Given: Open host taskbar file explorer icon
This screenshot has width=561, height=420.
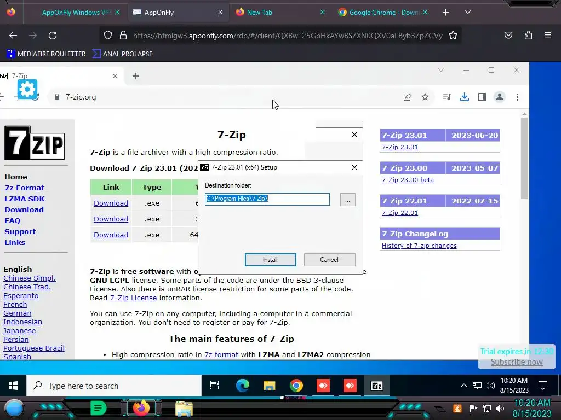Looking at the screenshot, I should (x=184, y=409).
